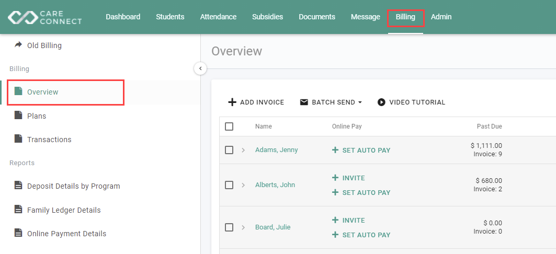Click the Care Connect logo

(44, 17)
